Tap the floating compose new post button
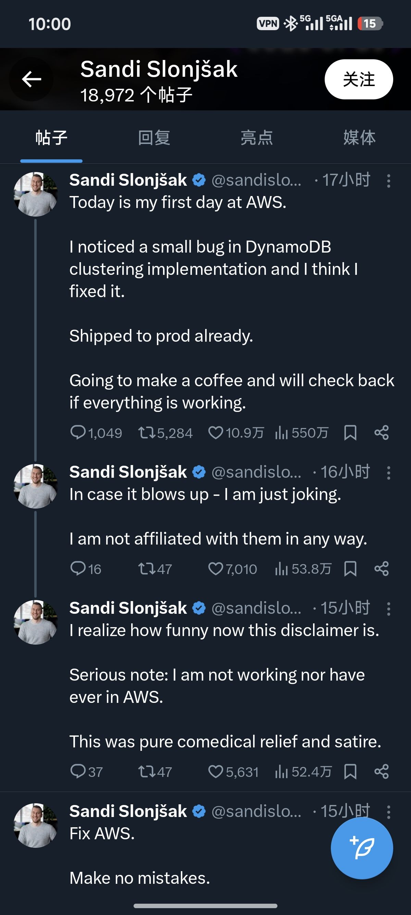 (362, 848)
